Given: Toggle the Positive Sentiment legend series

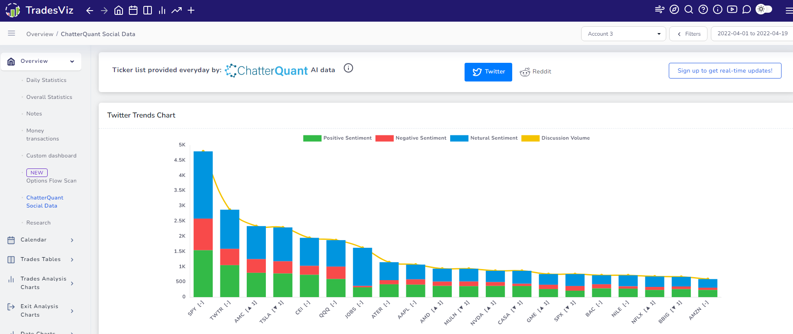Looking at the screenshot, I should click(337, 138).
